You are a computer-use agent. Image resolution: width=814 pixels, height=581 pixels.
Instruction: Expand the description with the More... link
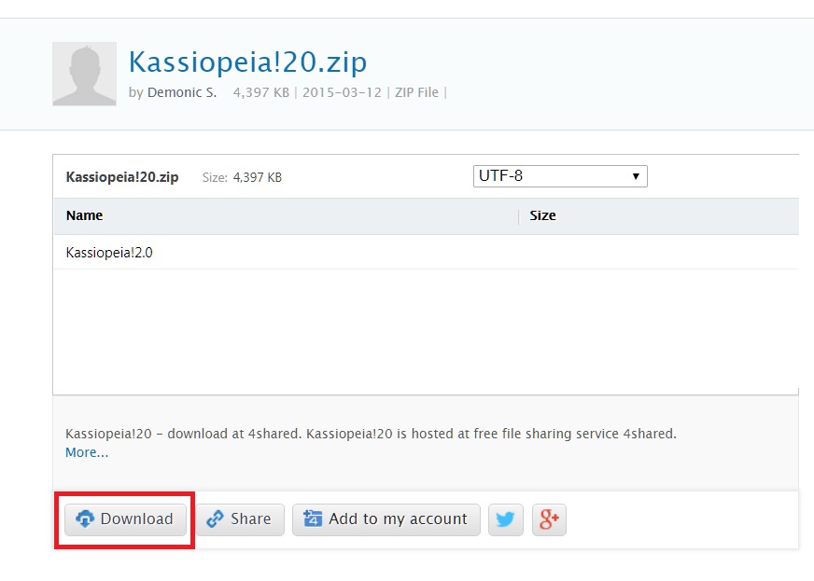point(87,452)
